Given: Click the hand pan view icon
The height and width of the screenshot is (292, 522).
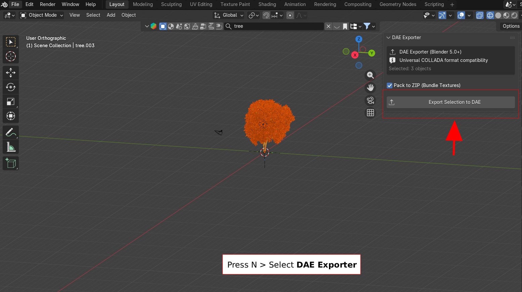Looking at the screenshot, I should click(x=370, y=88).
